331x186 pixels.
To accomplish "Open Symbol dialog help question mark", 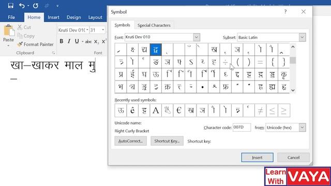I will 285,11.
